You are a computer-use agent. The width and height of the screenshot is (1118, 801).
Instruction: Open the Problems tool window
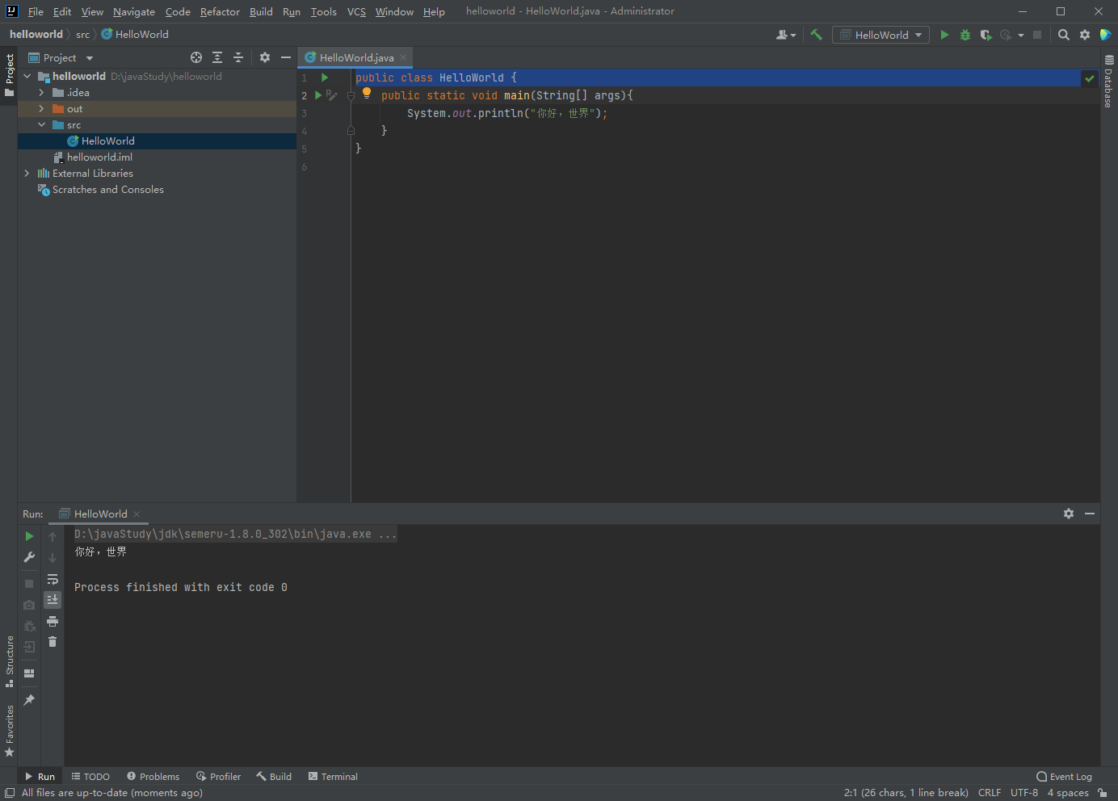click(153, 777)
